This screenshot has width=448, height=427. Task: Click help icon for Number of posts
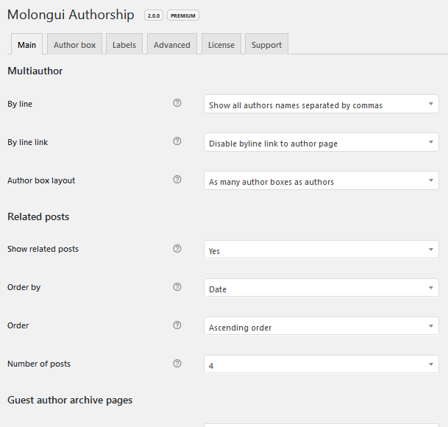click(177, 364)
